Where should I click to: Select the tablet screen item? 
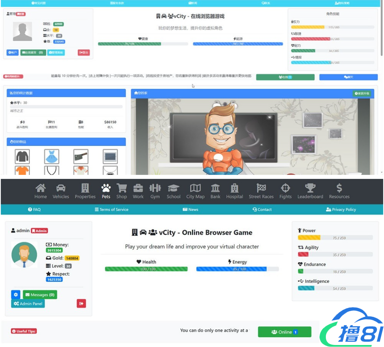coord(110,157)
